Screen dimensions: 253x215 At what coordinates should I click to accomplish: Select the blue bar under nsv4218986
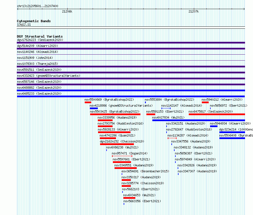click(x=94, y=108)
